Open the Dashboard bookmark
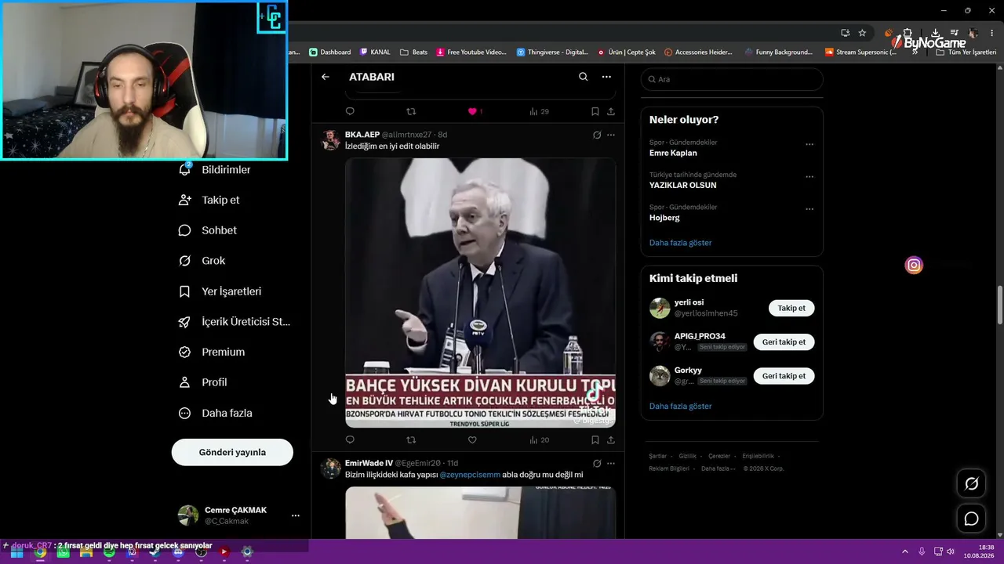The image size is (1004, 564). click(329, 52)
